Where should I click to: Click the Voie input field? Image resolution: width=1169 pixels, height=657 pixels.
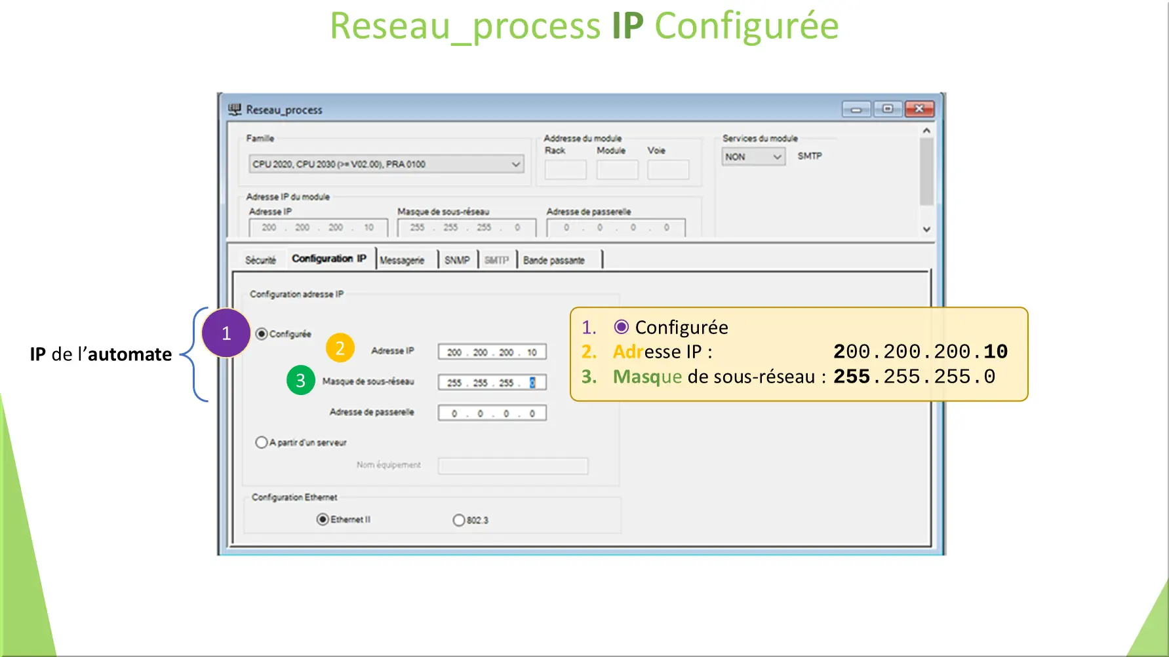click(667, 169)
